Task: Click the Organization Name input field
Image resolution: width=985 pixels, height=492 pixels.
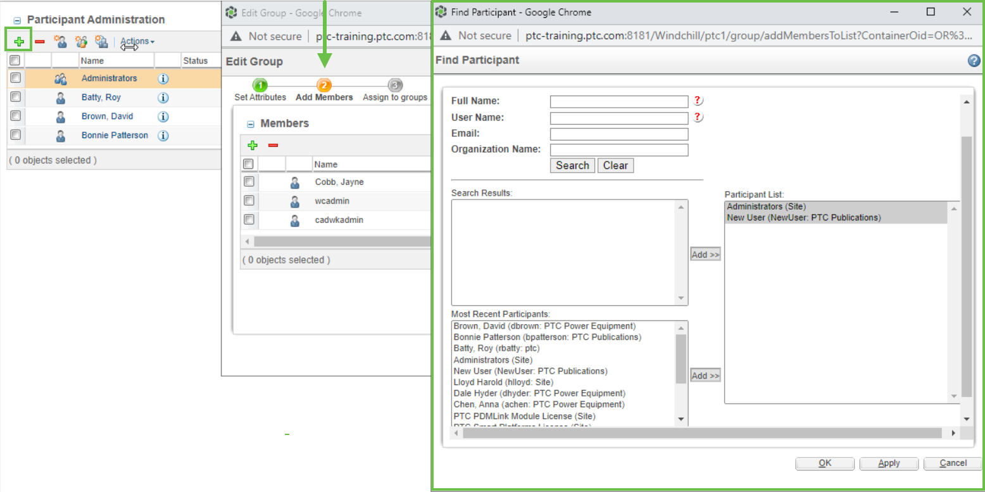Action: point(619,150)
